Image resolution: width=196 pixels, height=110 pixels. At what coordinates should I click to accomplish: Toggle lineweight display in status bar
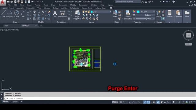(x=154, y=102)
